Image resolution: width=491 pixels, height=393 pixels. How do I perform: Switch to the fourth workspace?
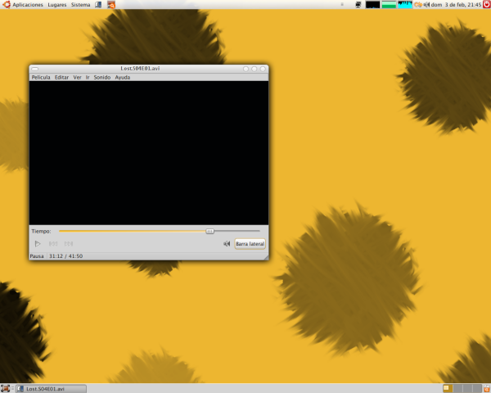(x=476, y=389)
